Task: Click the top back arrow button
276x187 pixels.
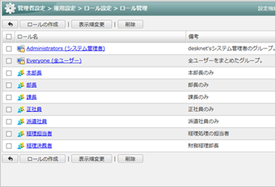Action: (x=10, y=24)
